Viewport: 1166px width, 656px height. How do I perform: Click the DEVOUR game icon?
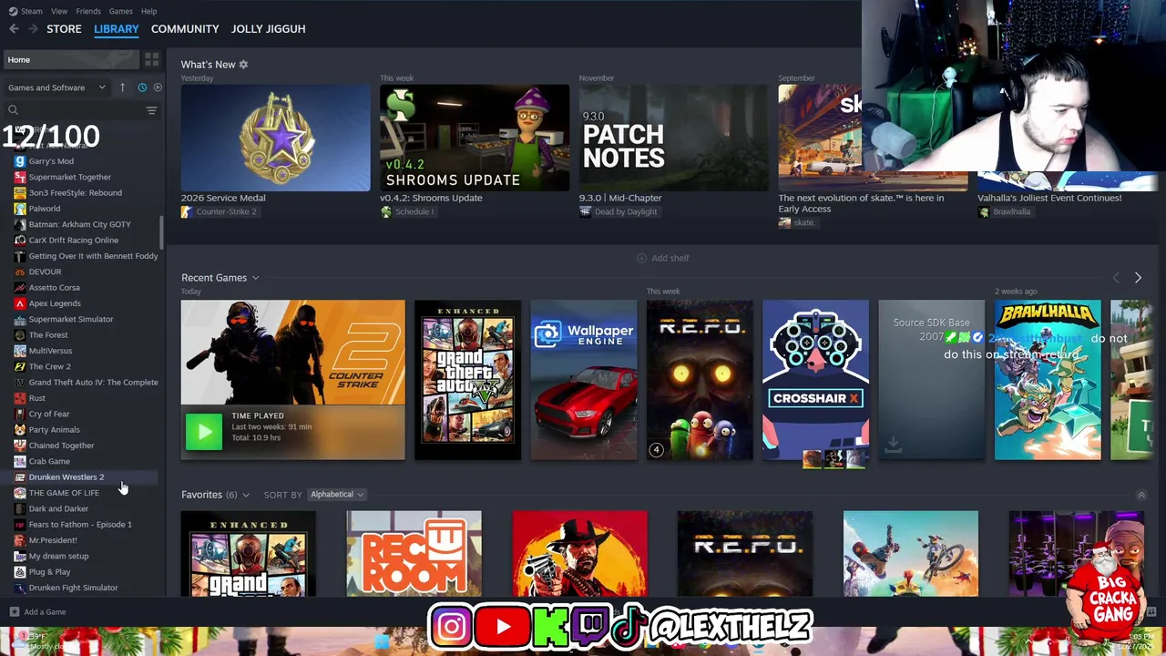[20, 272]
